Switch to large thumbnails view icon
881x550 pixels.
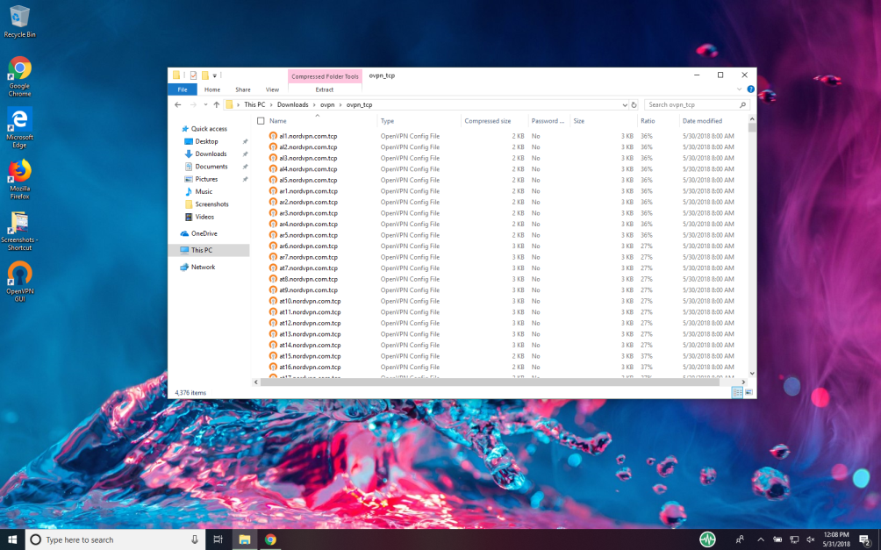tap(748, 393)
